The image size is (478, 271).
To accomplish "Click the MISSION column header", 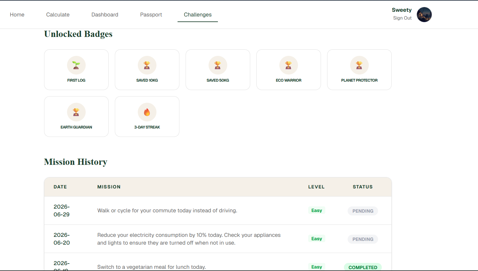I will pos(109,187).
